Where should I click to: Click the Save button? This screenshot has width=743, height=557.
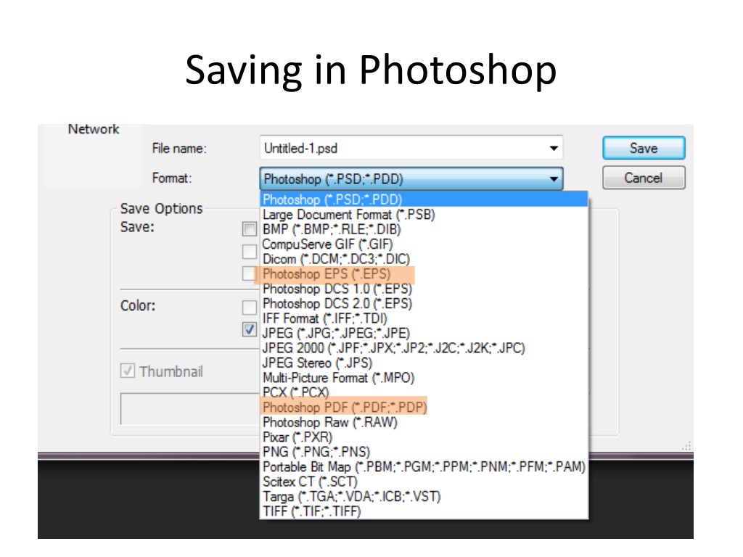[644, 148]
